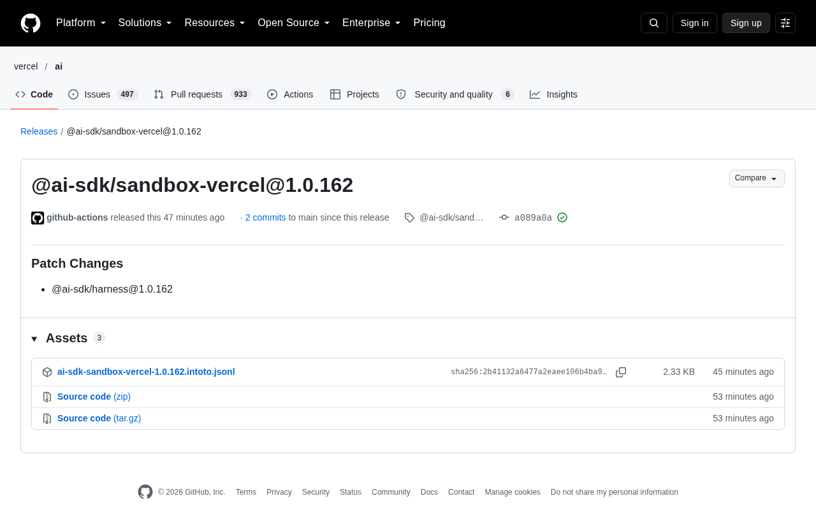Click the Sign up button

point(746,23)
